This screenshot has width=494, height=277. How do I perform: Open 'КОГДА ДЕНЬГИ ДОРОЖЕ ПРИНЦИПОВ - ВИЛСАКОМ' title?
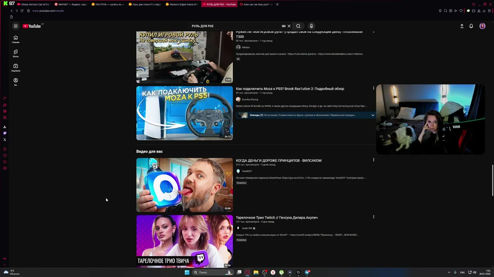tap(279, 160)
